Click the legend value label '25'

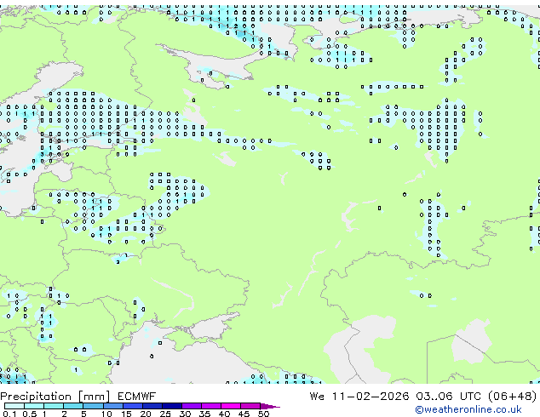point(165,414)
